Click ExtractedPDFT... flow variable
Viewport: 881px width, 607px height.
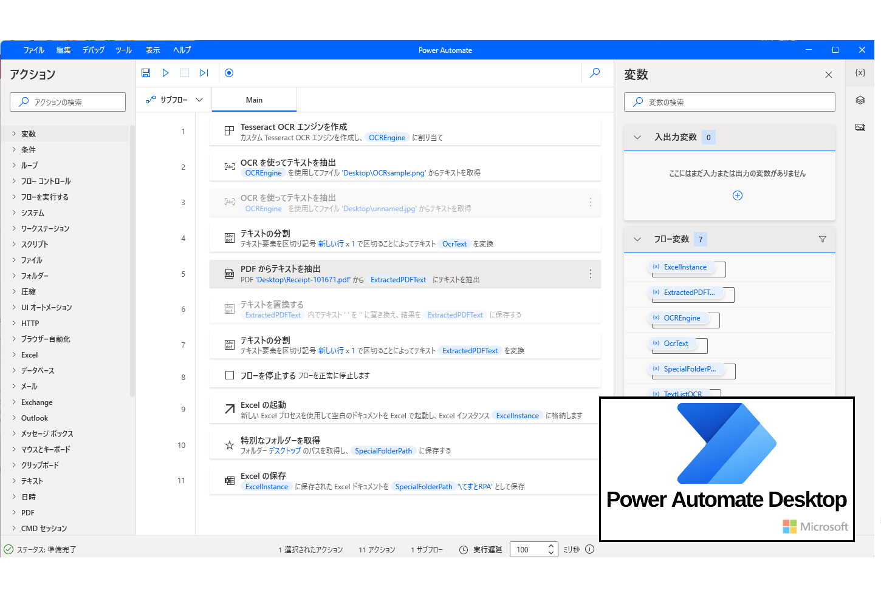coord(685,293)
